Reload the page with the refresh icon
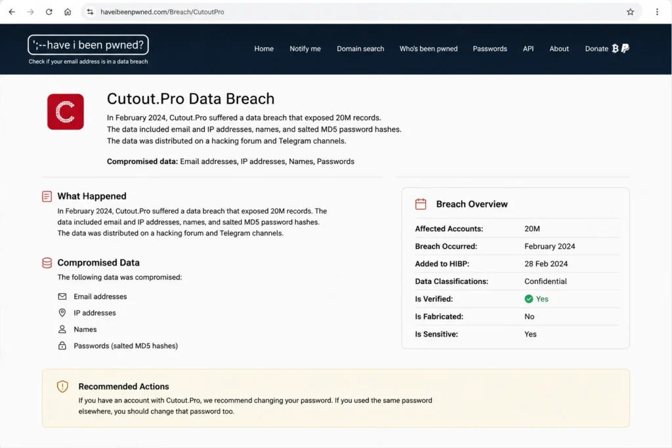672x448 pixels. tap(49, 12)
